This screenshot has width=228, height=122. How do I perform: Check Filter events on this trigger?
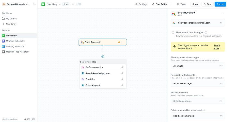point(173,33)
